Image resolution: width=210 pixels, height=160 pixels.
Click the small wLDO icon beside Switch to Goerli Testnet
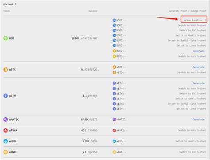point(114,141)
